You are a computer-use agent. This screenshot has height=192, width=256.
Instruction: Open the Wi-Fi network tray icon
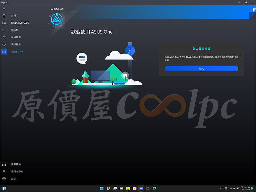[231, 188]
